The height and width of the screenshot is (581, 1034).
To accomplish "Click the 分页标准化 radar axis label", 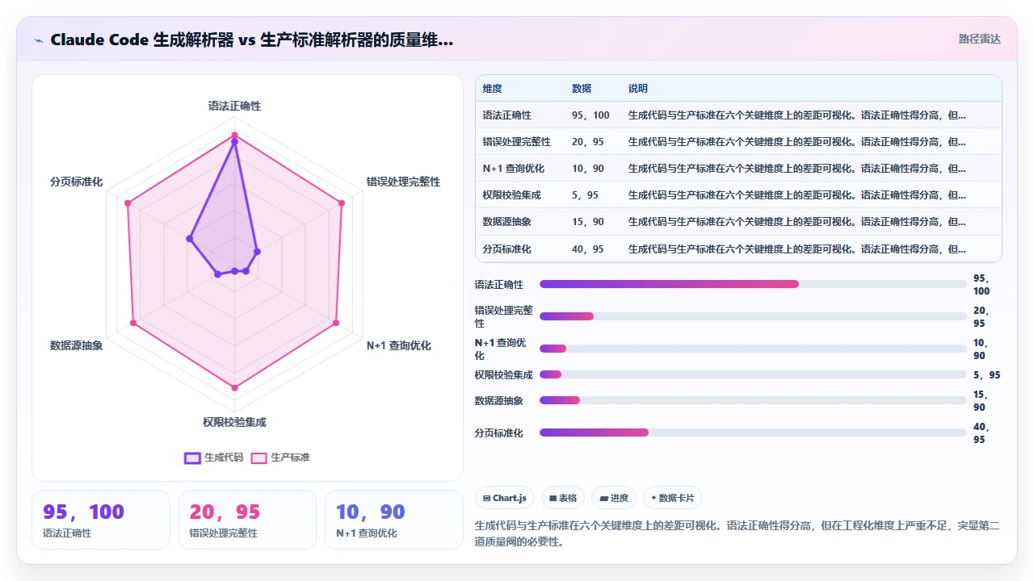I will [x=77, y=182].
